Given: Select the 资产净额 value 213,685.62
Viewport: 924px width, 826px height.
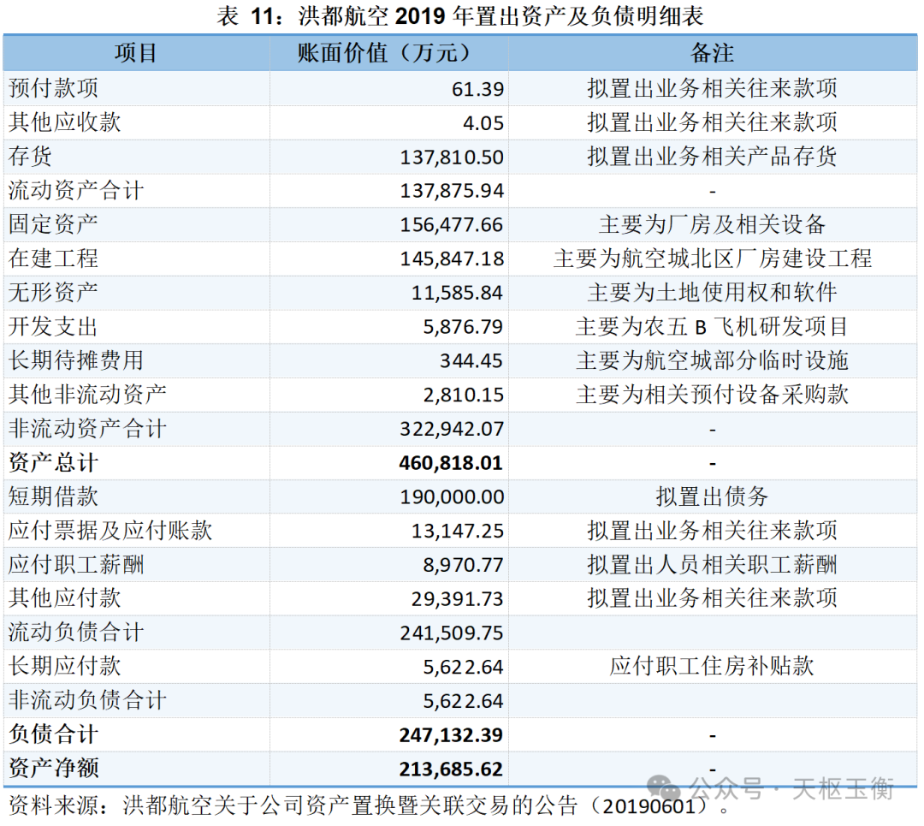Looking at the screenshot, I should click(451, 770).
